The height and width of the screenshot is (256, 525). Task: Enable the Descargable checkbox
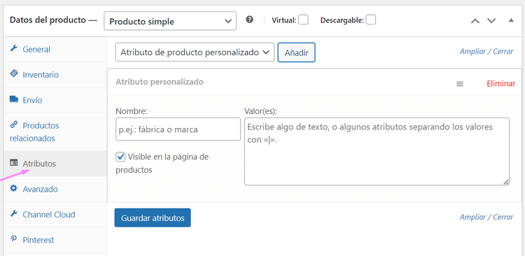click(370, 20)
